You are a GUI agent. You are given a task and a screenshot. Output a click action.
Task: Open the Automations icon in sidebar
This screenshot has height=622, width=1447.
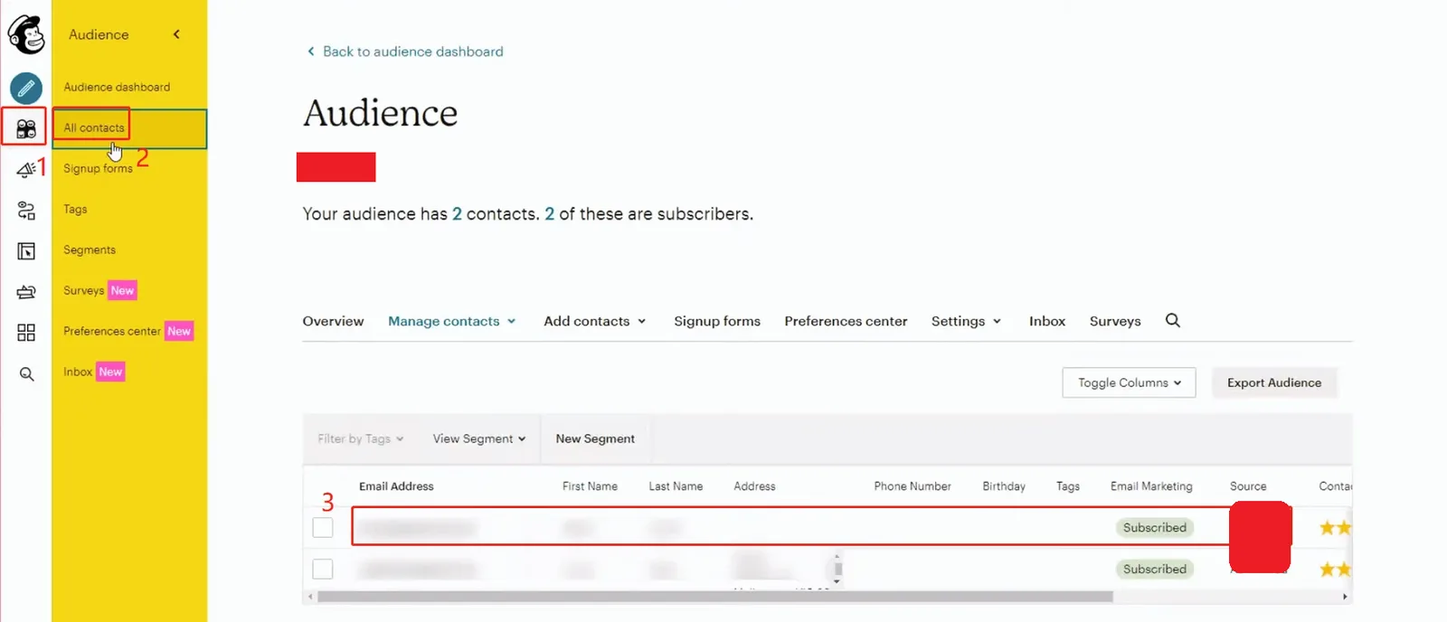(26, 211)
